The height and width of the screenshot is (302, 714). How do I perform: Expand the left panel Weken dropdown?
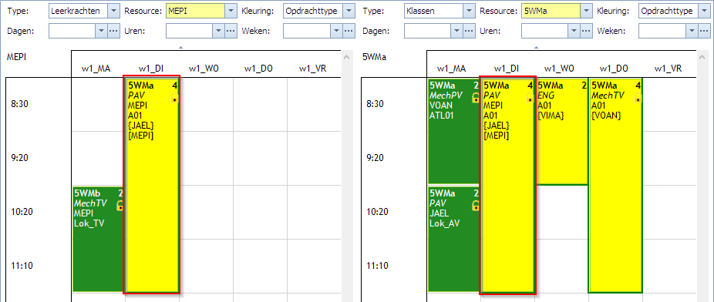[336, 31]
